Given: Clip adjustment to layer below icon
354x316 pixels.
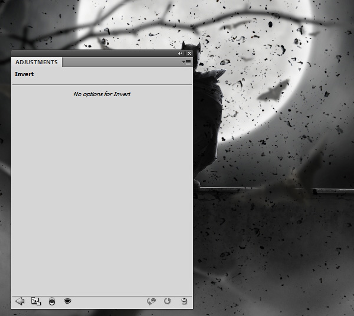Looking at the screenshot, I should [x=52, y=301].
